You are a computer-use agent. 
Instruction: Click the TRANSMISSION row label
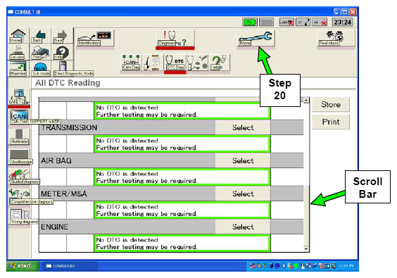coord(69,127)
